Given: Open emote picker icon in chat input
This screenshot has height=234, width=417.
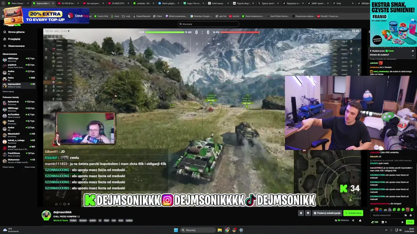Looking at the screenshot, I should coord(410,215).
